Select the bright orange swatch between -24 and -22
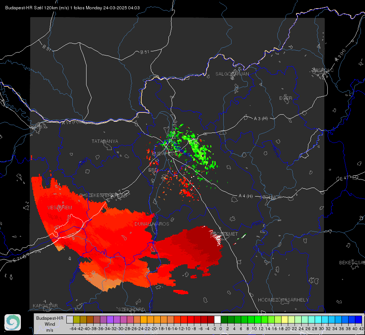The image size is (365, 335). 144,319
